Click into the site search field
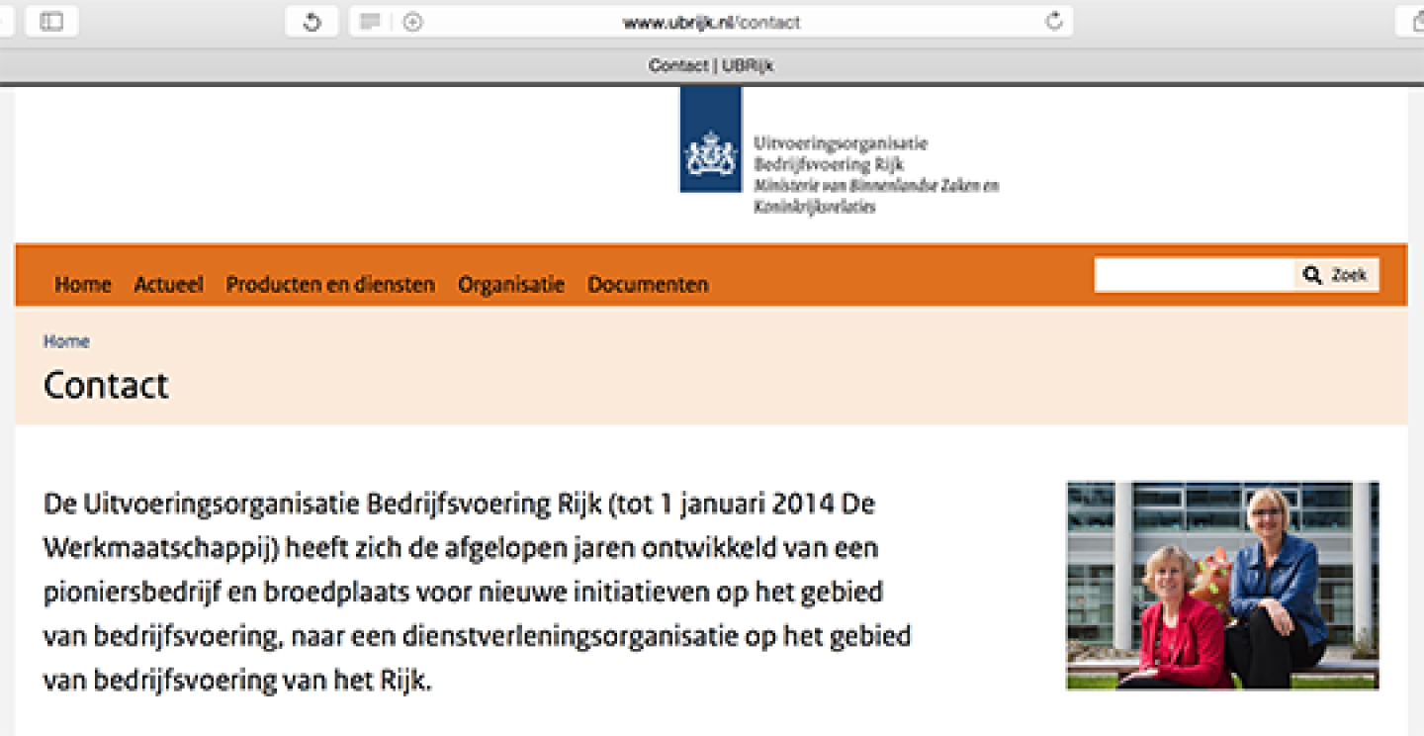This screenshot has width=1424, height=736. [x=1194, y=275]
